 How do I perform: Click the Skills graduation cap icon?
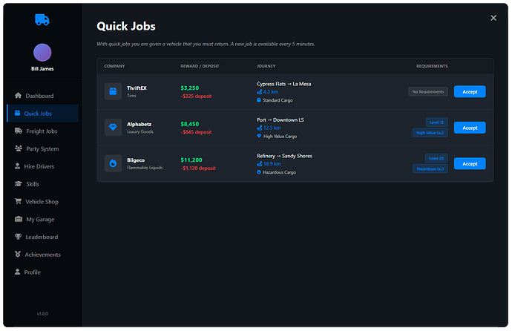point(18,184)
